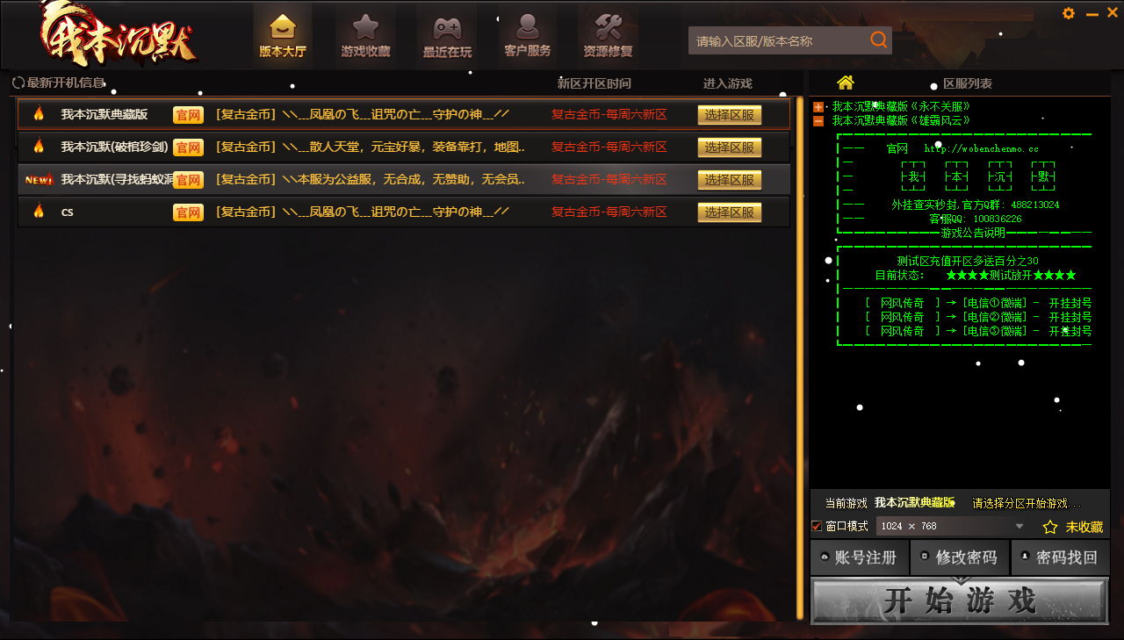Click 选择区服 for 我本沉默典藏版
1124x640 pixels.
coord(729,115)
